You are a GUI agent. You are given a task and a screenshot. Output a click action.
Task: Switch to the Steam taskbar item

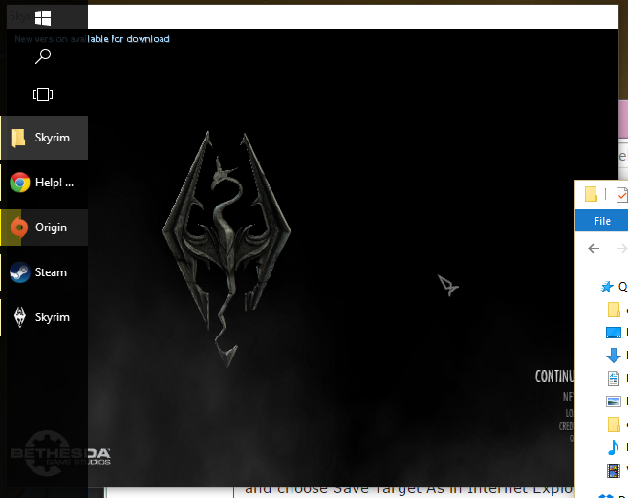(x=44, y=272)
